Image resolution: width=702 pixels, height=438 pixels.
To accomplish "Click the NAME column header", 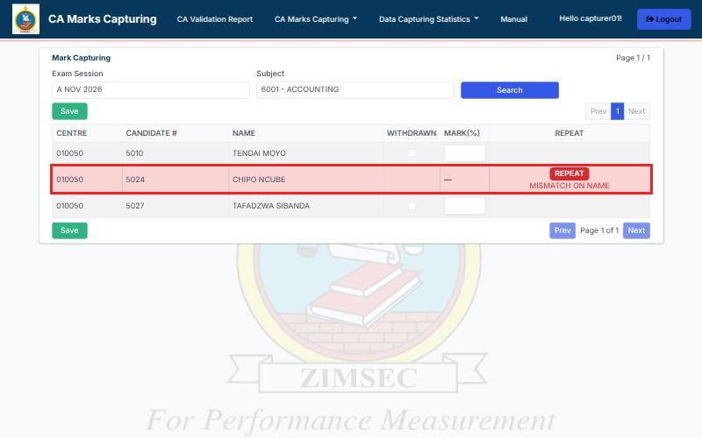I will [x=244, y=133].
